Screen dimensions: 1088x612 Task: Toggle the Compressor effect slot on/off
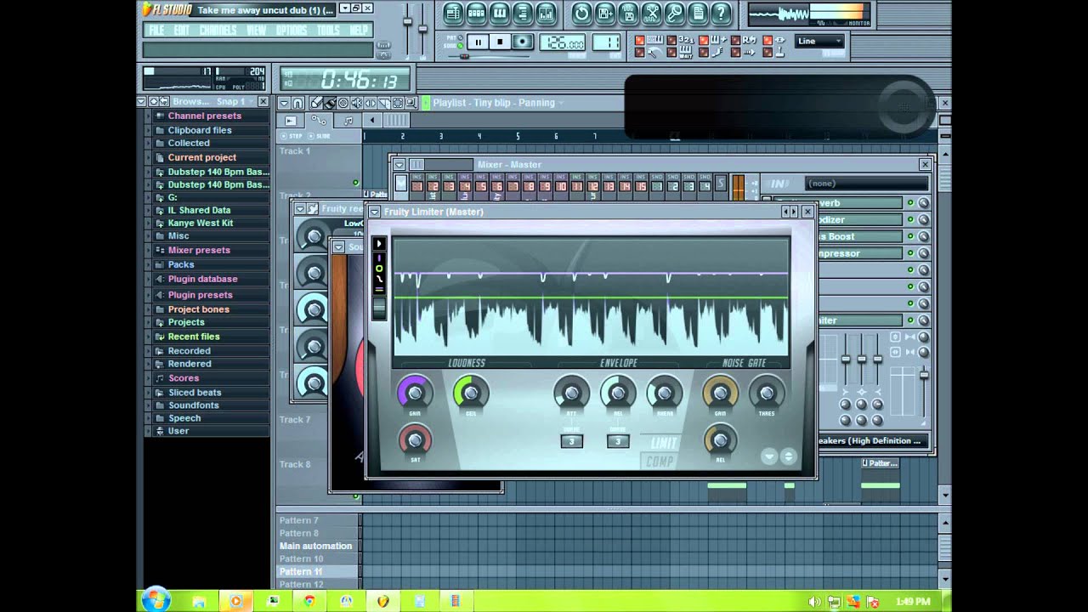910,253
